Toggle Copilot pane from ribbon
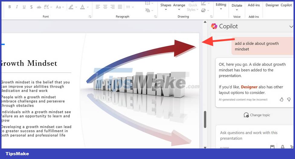Viewport: 295px width, 159px height. click(x=286, y=5)
